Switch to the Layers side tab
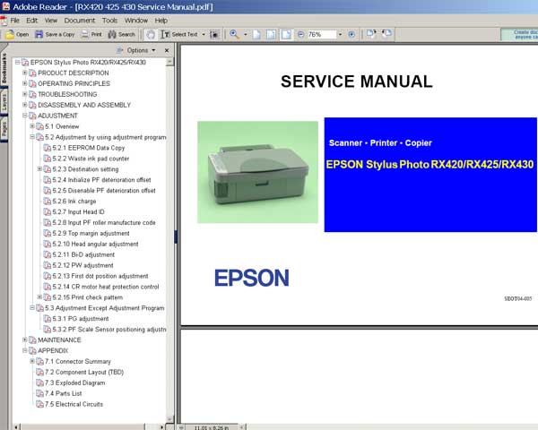538x430 pixels. point(4,102)
